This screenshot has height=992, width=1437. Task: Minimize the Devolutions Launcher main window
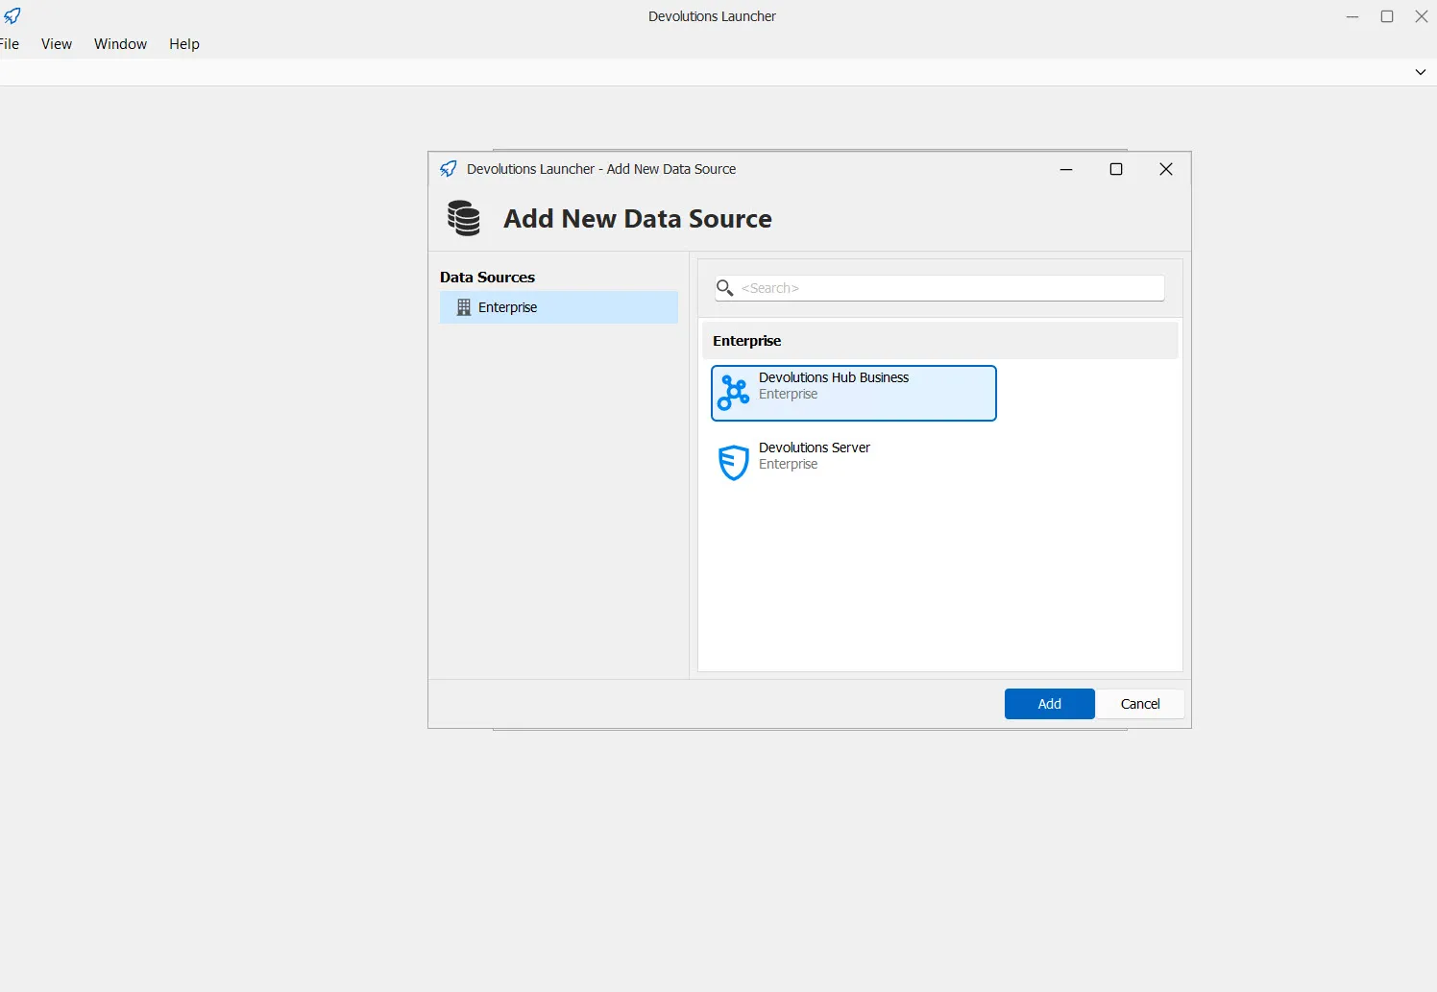[x=1352, y=16]
